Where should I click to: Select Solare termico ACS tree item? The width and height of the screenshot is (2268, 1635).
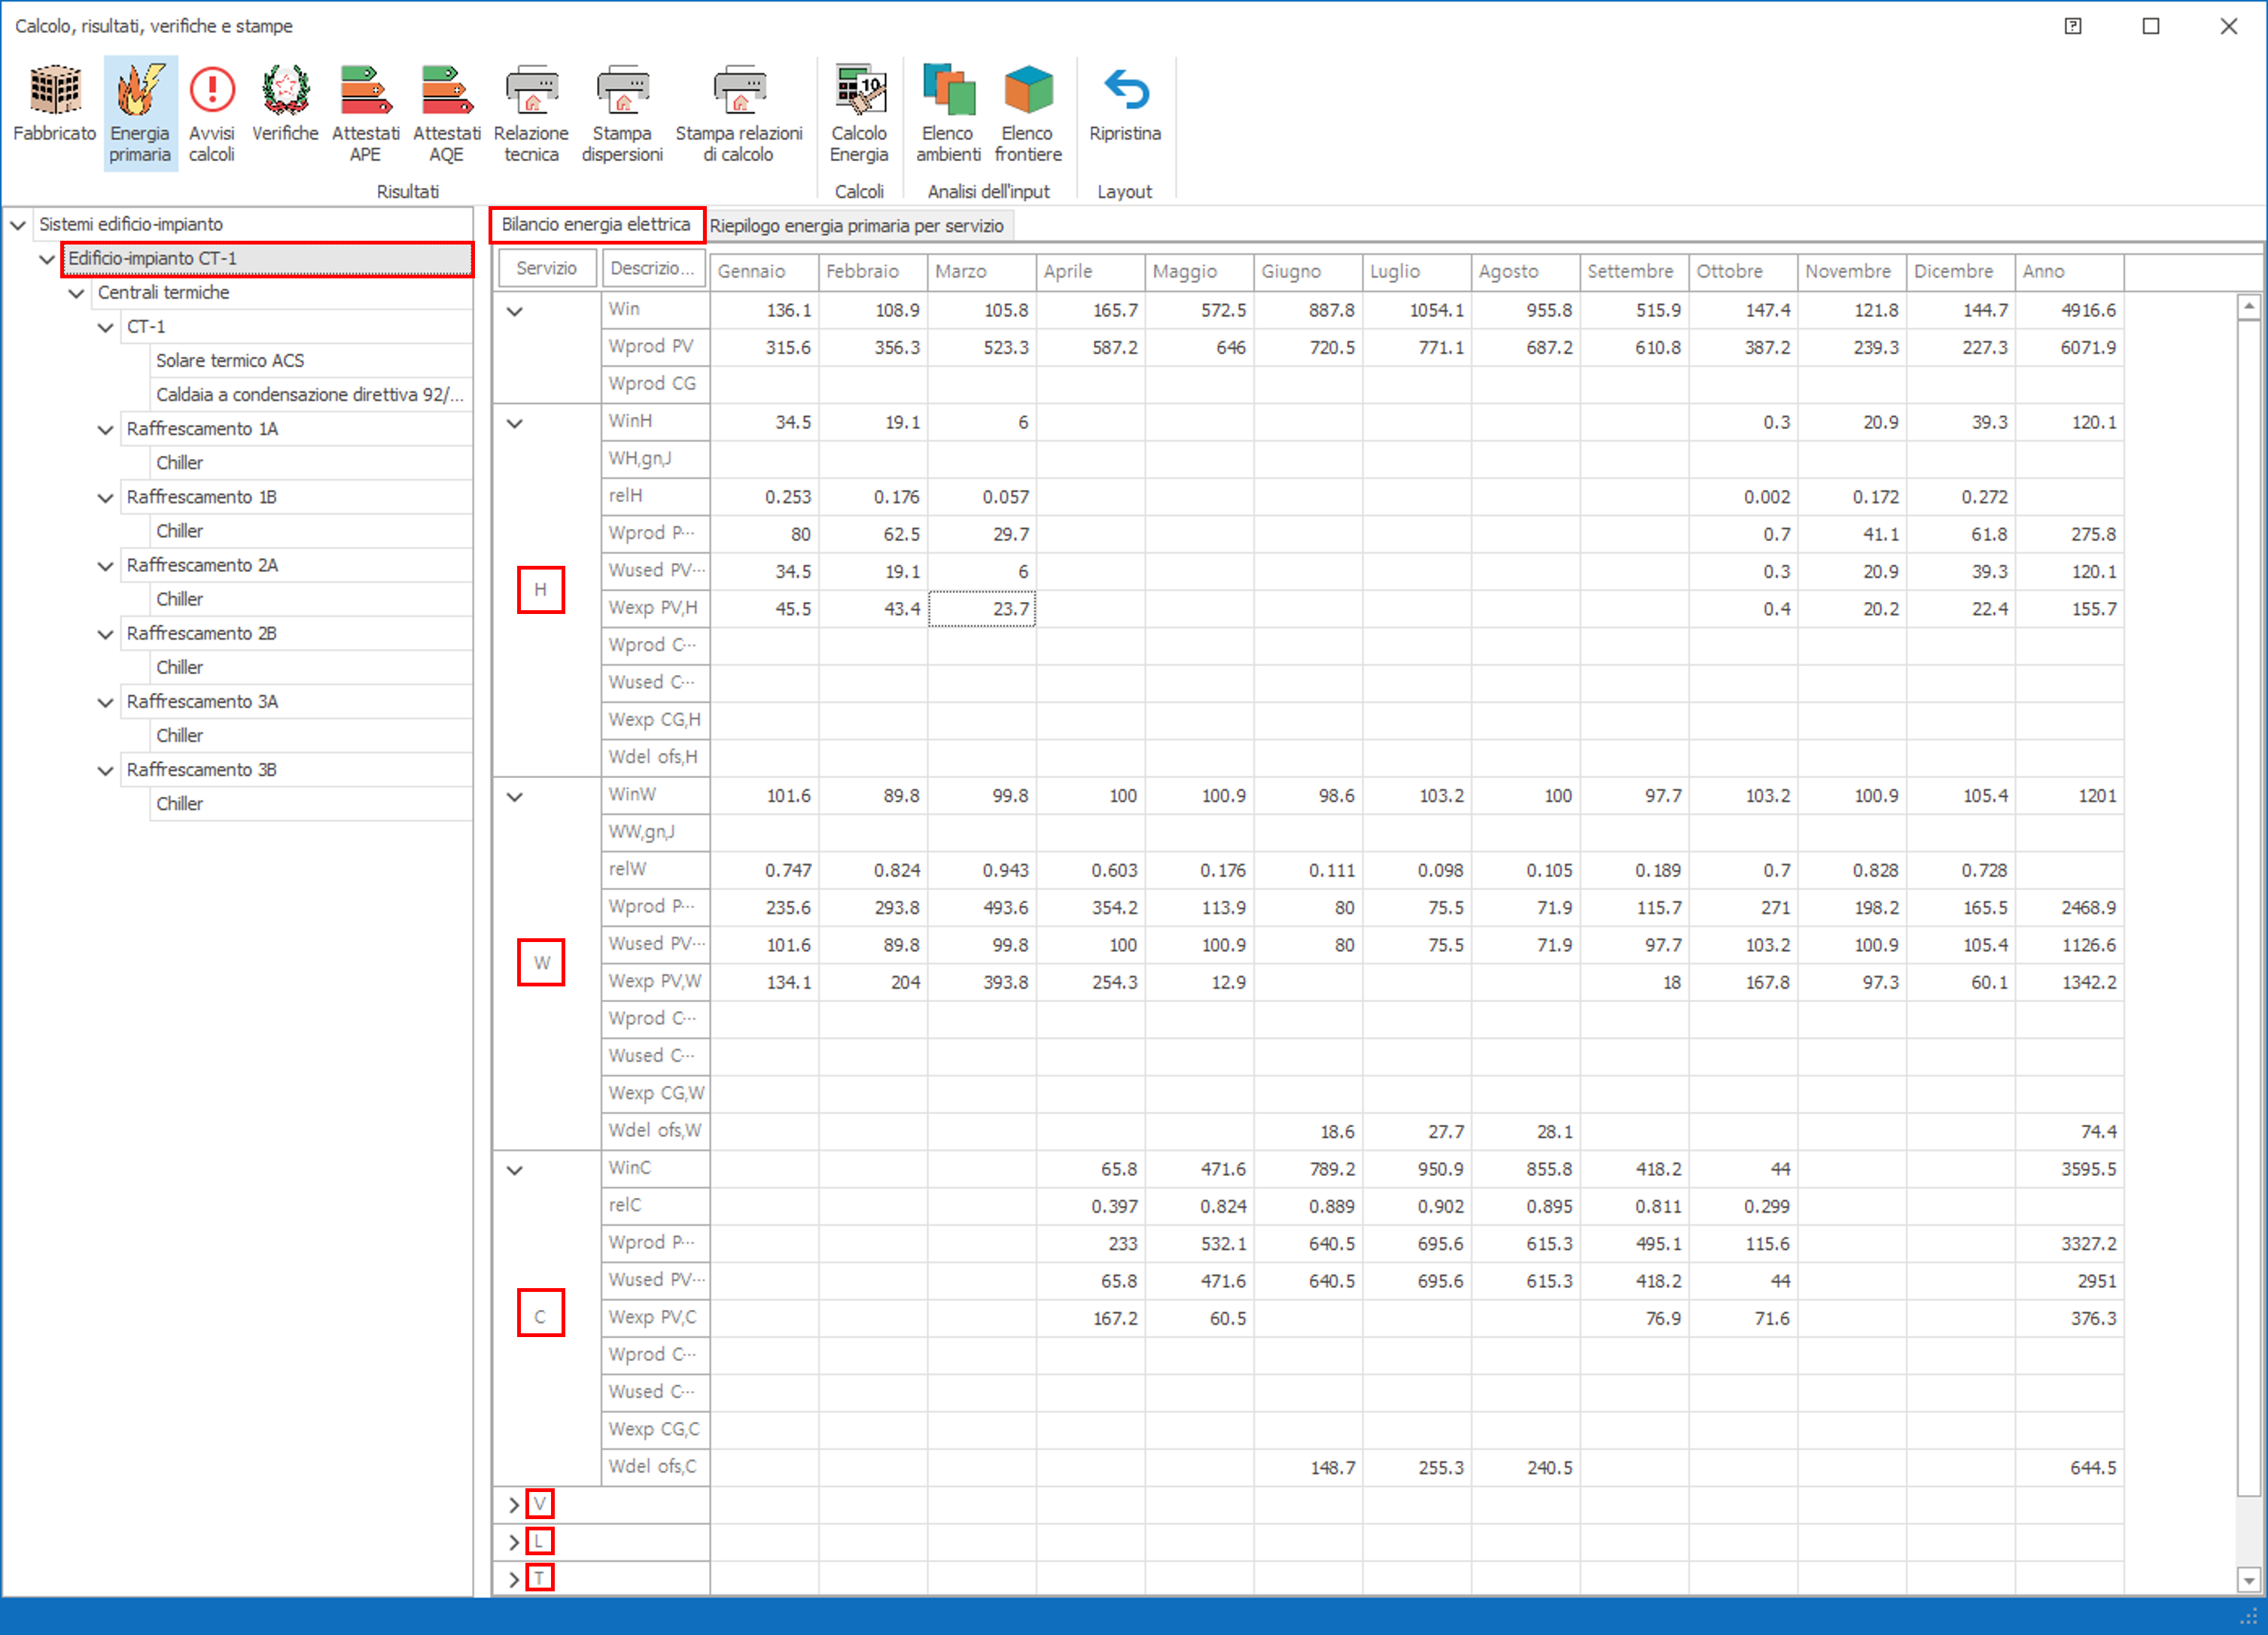(230, 360)
